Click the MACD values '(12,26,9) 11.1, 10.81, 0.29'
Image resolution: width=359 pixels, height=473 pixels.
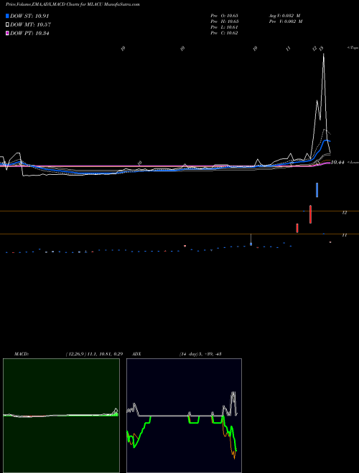94,354
